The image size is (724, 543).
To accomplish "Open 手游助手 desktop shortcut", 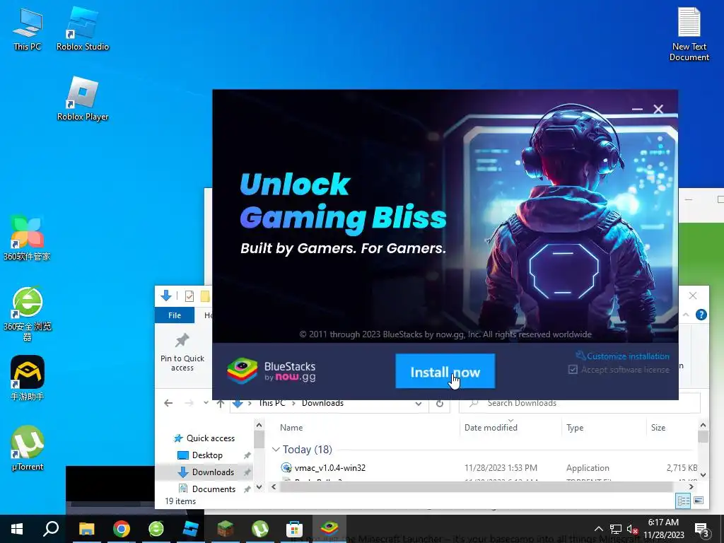I will click(x=28, y=378).
